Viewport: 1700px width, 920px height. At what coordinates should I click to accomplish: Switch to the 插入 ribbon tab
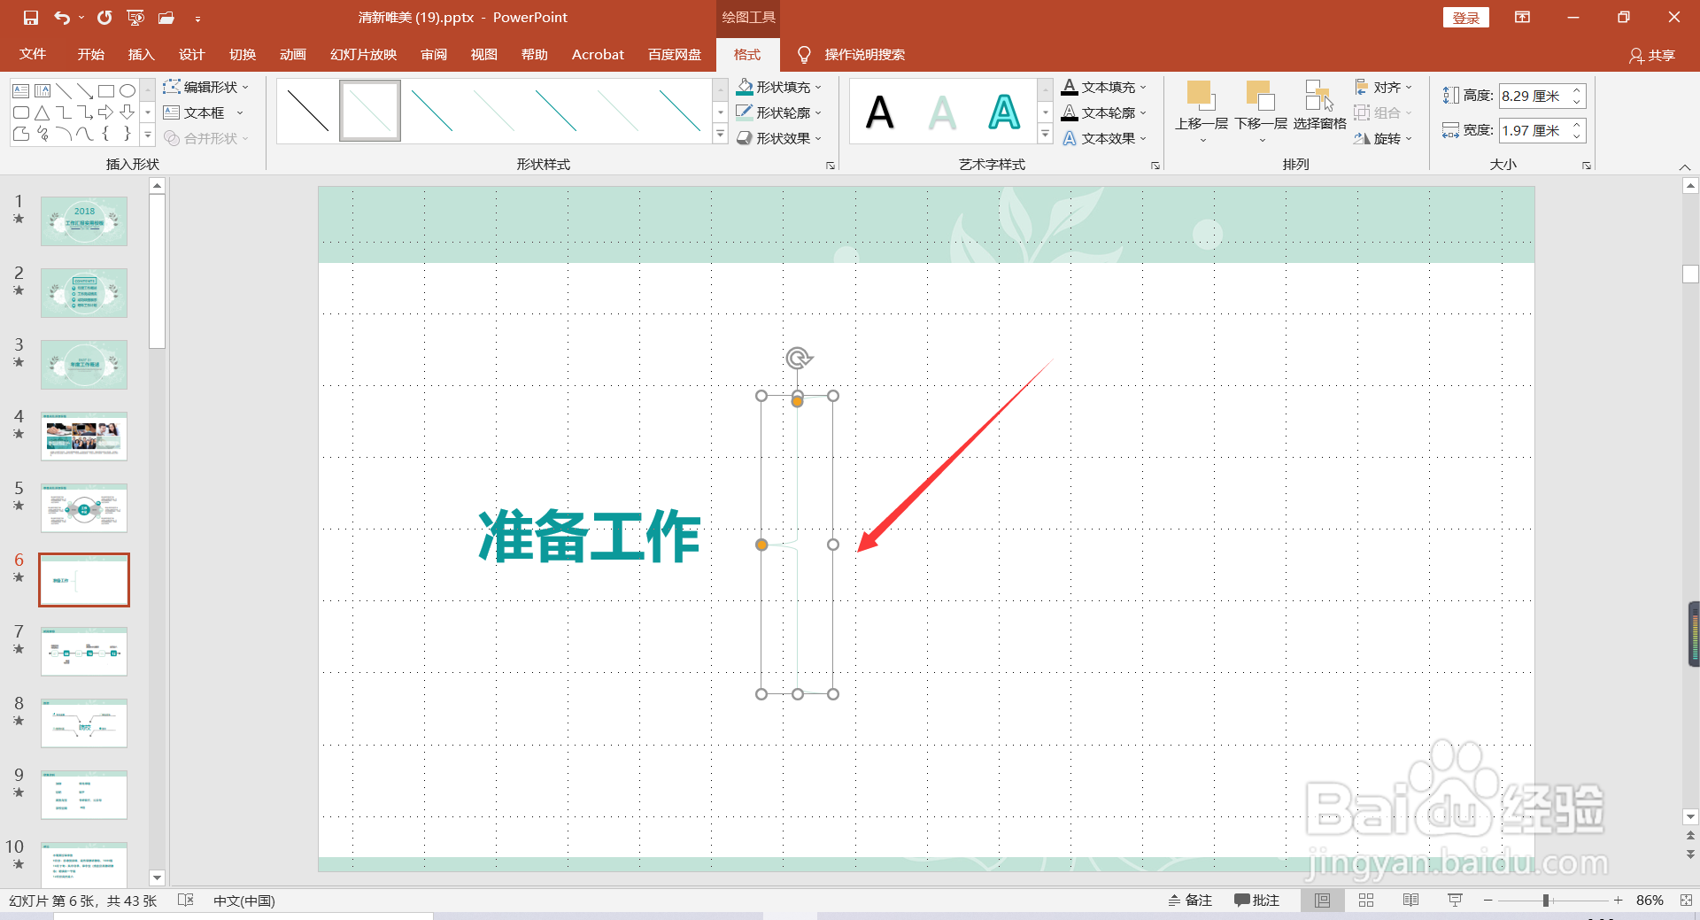(x=140, y=54)
